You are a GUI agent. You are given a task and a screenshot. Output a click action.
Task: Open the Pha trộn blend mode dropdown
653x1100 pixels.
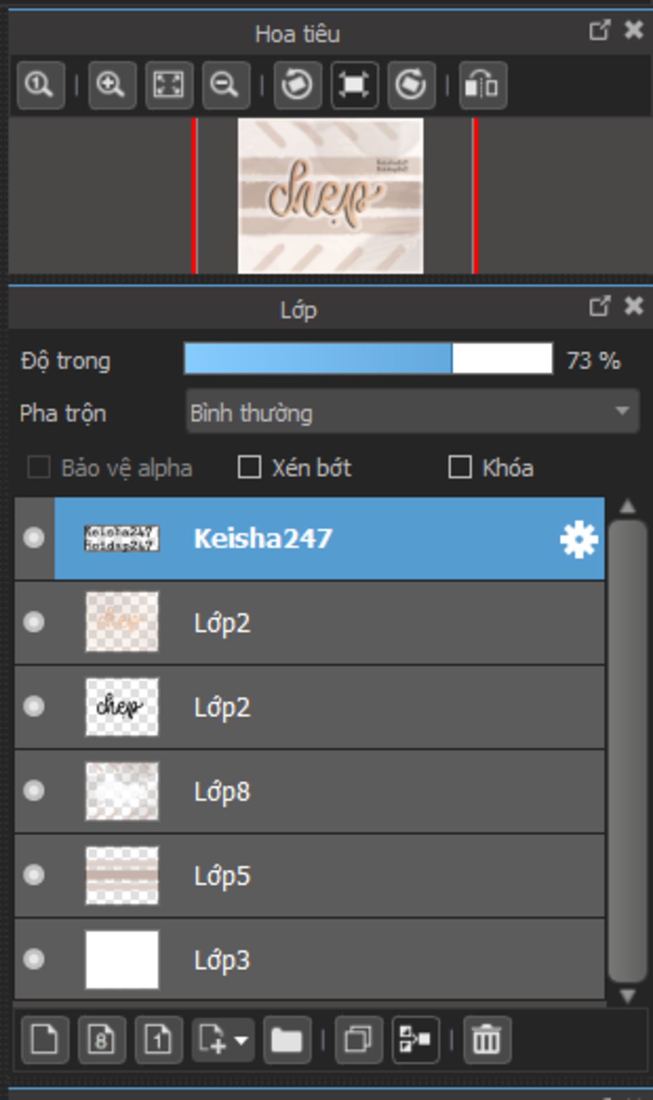pos(412,412)
